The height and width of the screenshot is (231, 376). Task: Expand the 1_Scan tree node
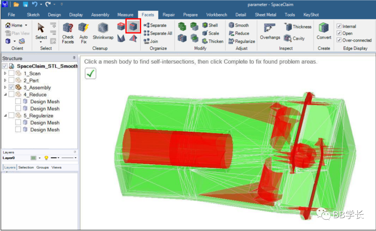5,73
